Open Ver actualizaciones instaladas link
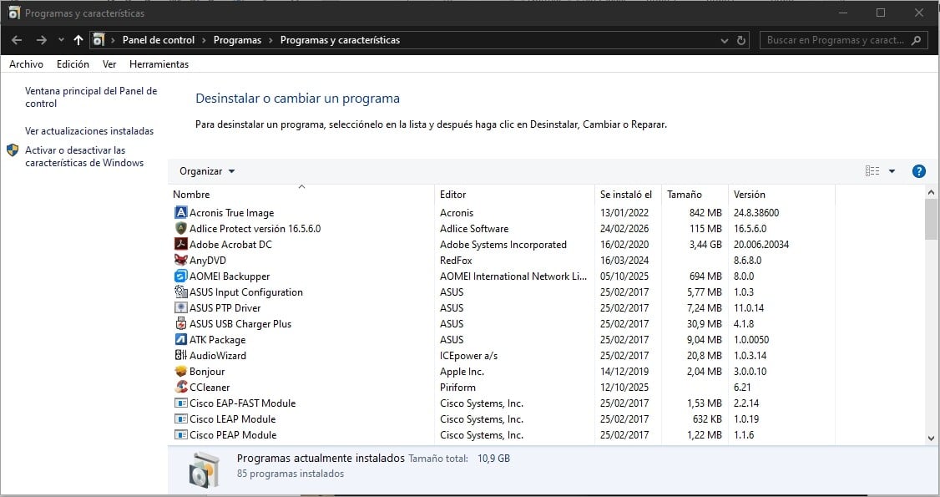Viewport: 940px width, 497px height. pyautogui.click(x=89, y=131)
